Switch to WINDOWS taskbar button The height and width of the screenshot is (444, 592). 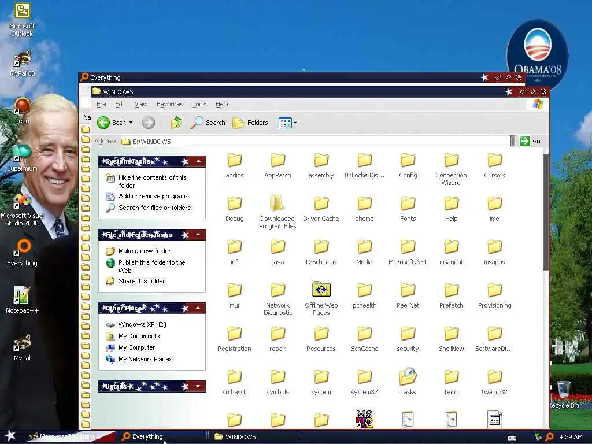tap(253, 437)
